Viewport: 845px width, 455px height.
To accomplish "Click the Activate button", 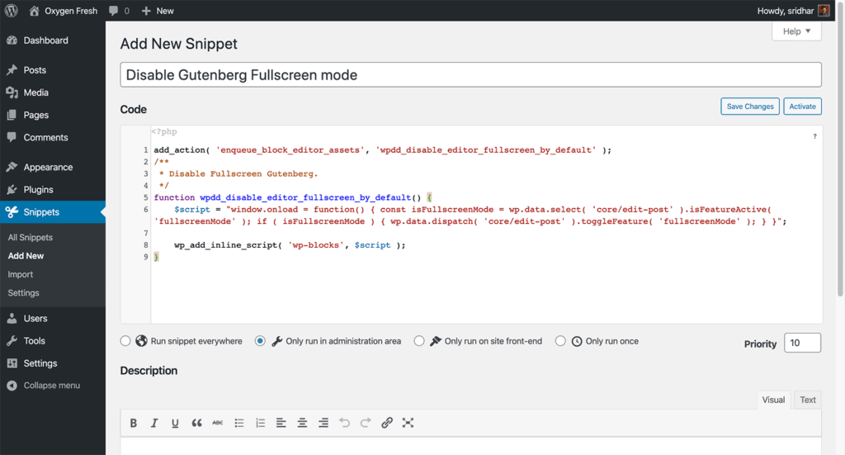I will coord(802,107).
